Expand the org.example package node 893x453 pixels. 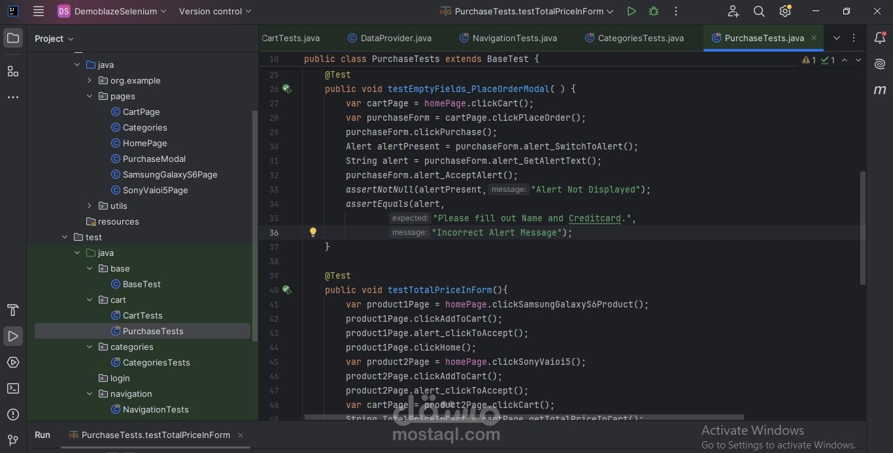pos(90,80)
